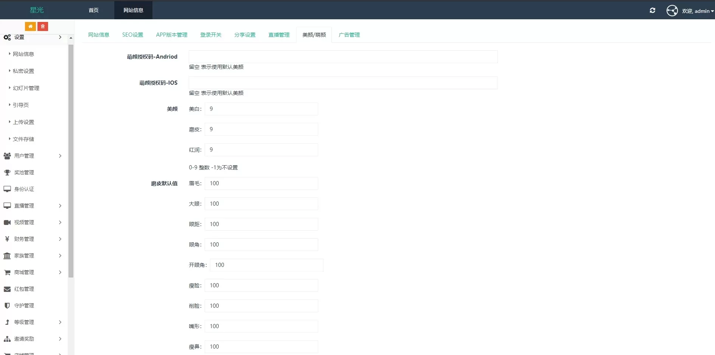Open 守护管理 shield menu item
715x355 pixels.
pos(24,305)
